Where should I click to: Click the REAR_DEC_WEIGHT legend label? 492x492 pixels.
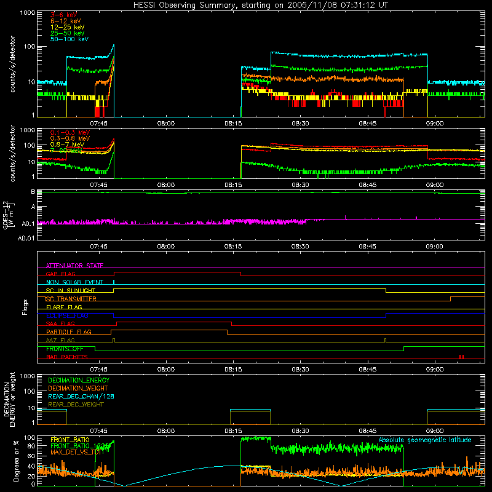(x=76, y=405)
